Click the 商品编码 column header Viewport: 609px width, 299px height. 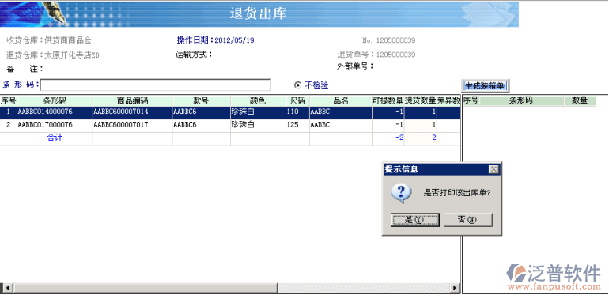coord(132,101)
